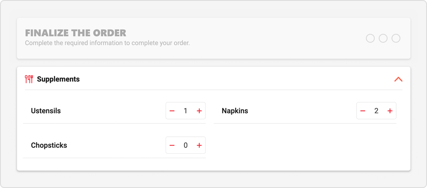Click the order completion instruction text
427x188 pixels.
(x=107, y=43)
